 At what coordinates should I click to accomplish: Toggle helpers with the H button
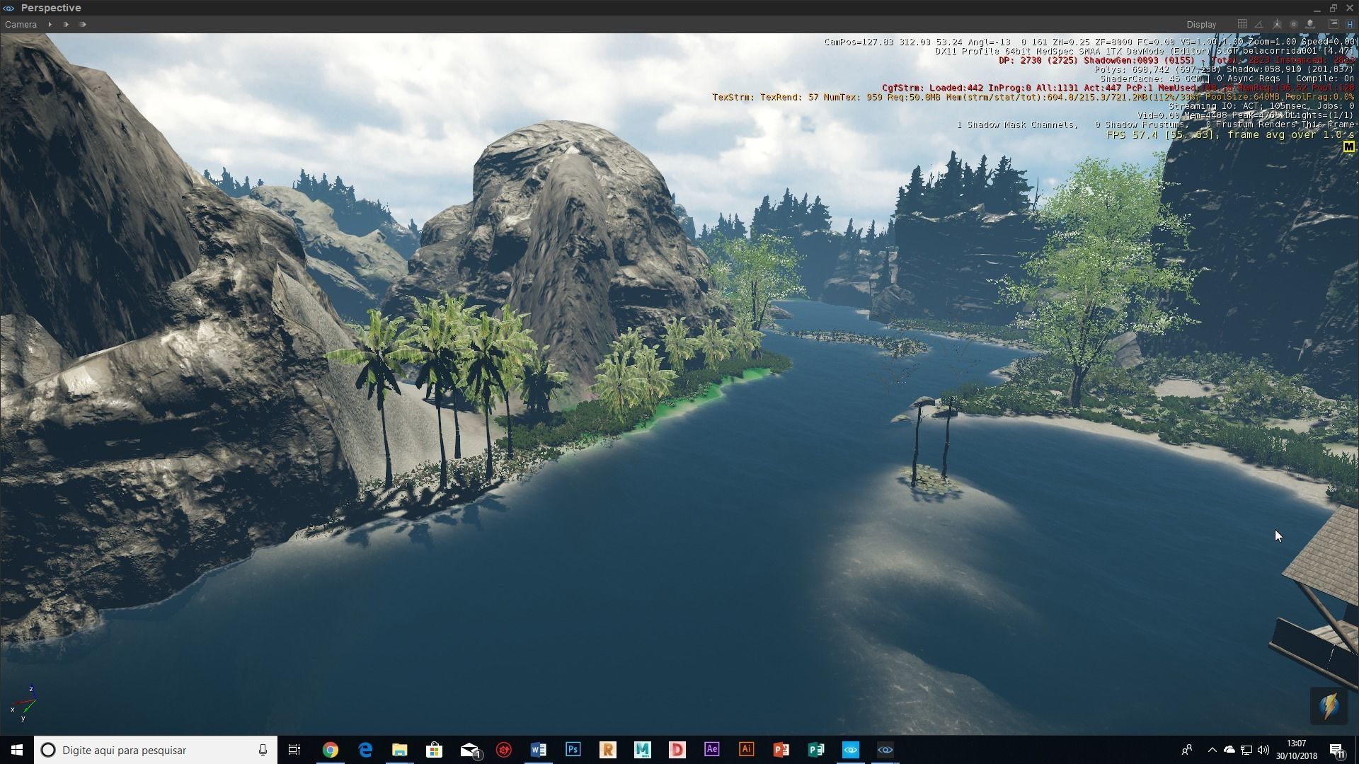pos(1351,24)
